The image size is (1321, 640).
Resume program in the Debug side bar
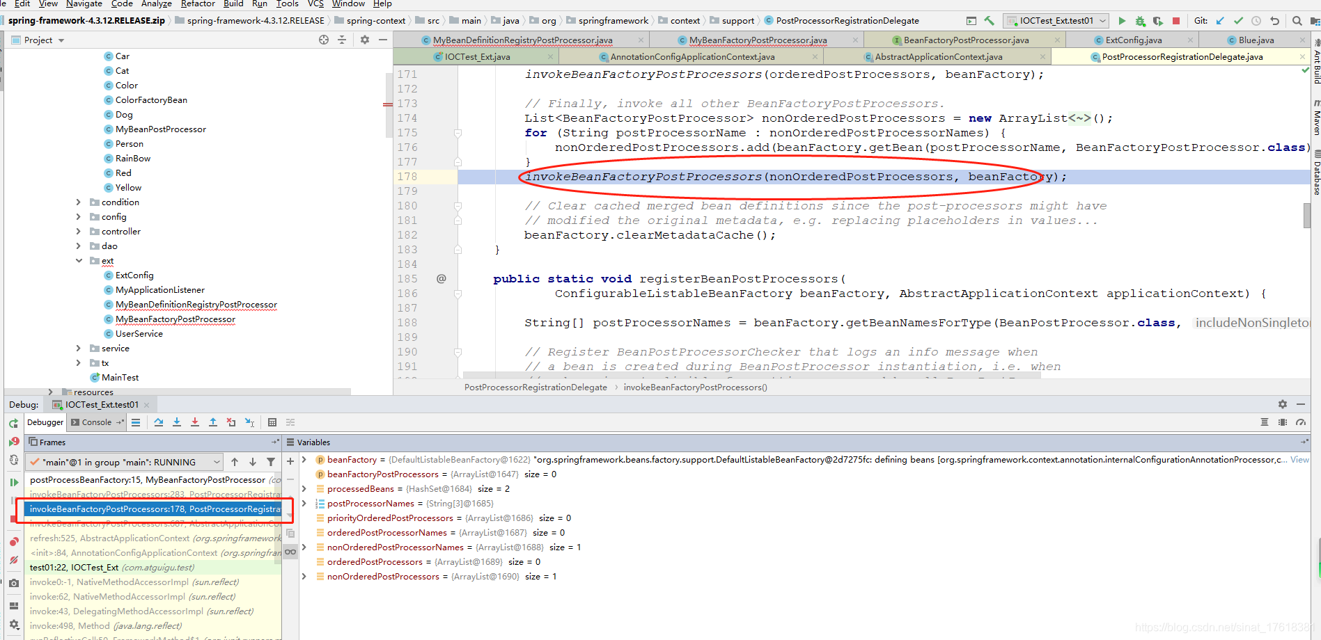[14, 482]
